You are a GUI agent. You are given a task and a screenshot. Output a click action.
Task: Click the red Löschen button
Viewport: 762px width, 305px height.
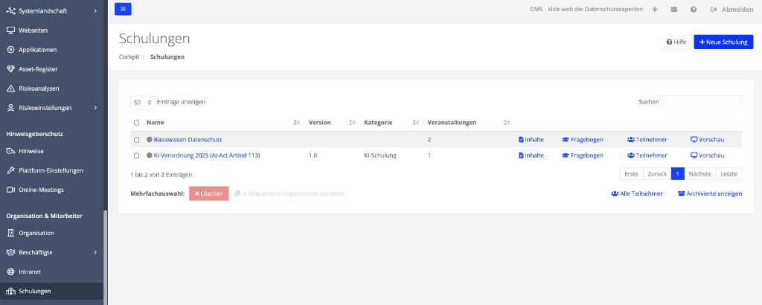click(209, 193)
